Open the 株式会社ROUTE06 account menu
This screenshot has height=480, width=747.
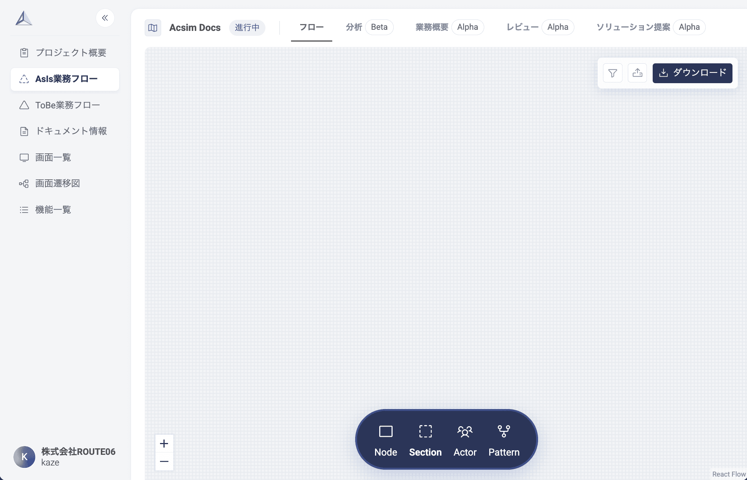65,457
